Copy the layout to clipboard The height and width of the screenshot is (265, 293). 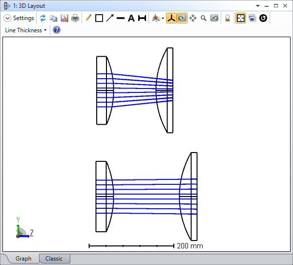(x=54, y=18)
